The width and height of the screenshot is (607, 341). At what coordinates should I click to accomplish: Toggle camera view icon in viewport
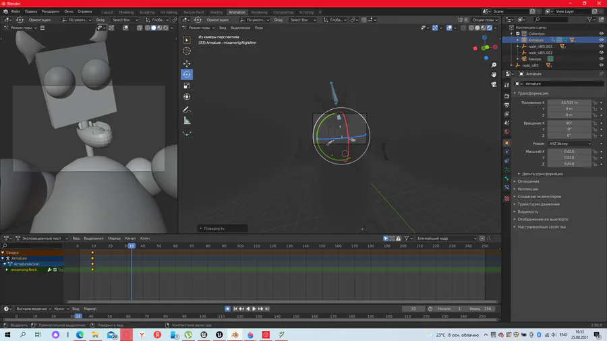[x=494, y=84]
